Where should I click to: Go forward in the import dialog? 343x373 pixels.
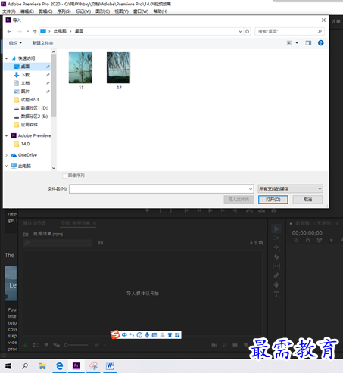point(20,31)
